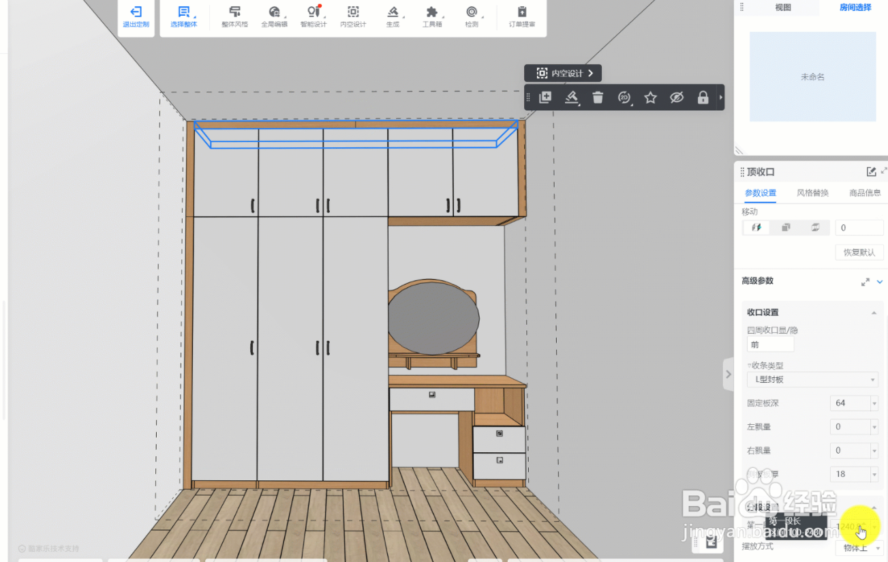The height and width of the screenshot is (562, 888).
Task: Open the 右飘量 dropdown arrow
Action: point(874,451)
